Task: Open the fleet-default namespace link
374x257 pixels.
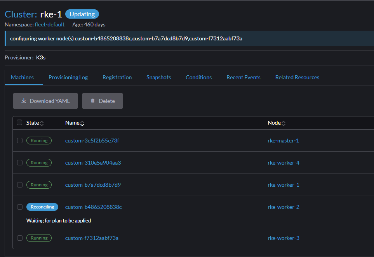Action: pyautogui.click(x=50, y=24)
